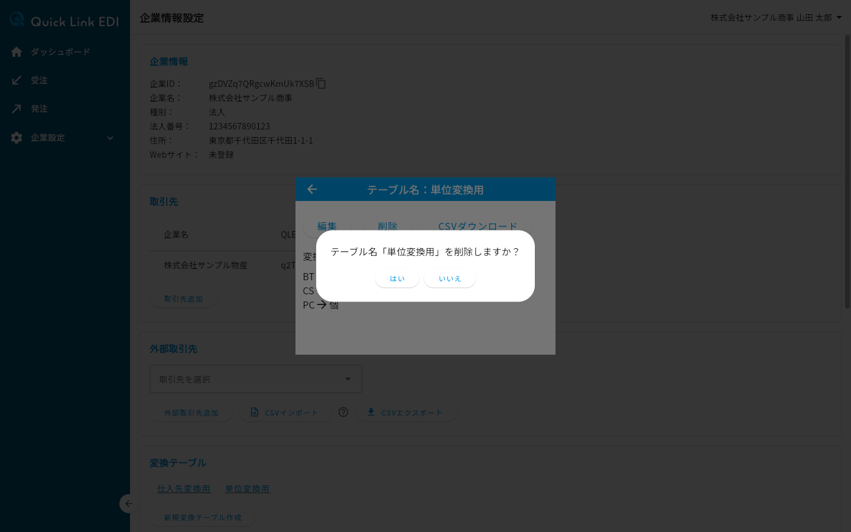
Task: Open 発注 in the sidebar
Action: (x=64, y=109)
